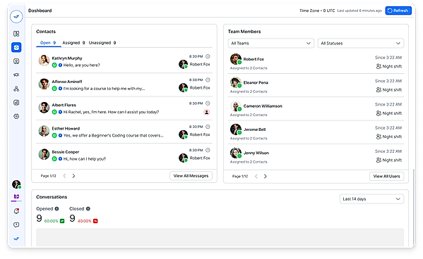Click the app logo at sidebar top
The height and width of the screenshot is (259, 423).
click(16, 17)
